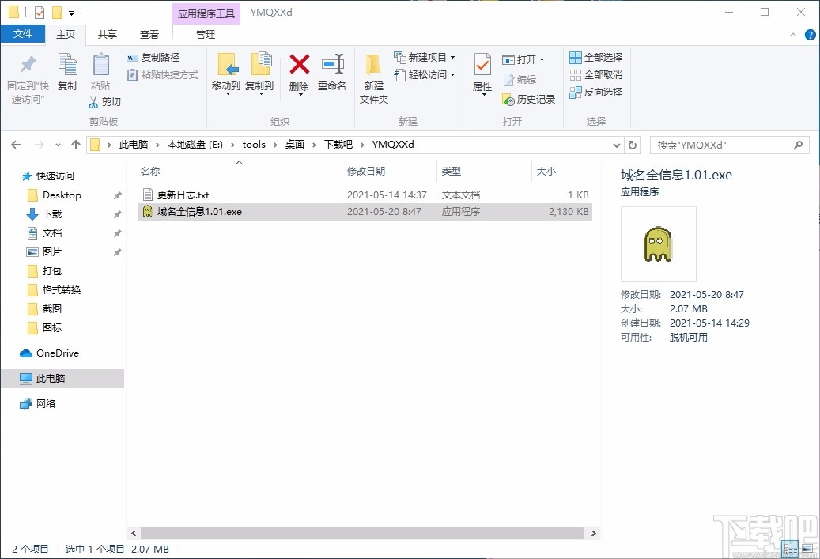Click the 固定到快速访问 pin icon
The image size is (820, 559).
pos(27,75)
